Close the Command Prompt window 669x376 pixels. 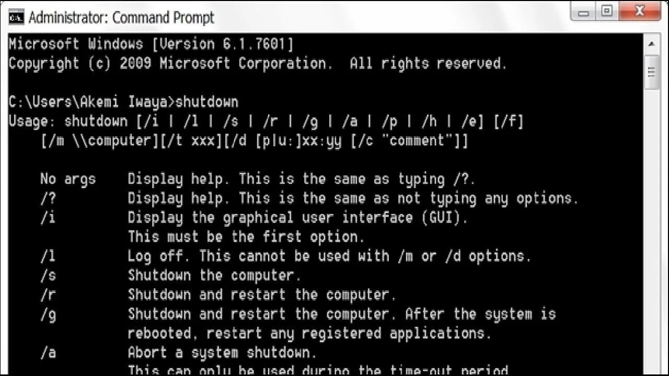(x=640, y=12)
